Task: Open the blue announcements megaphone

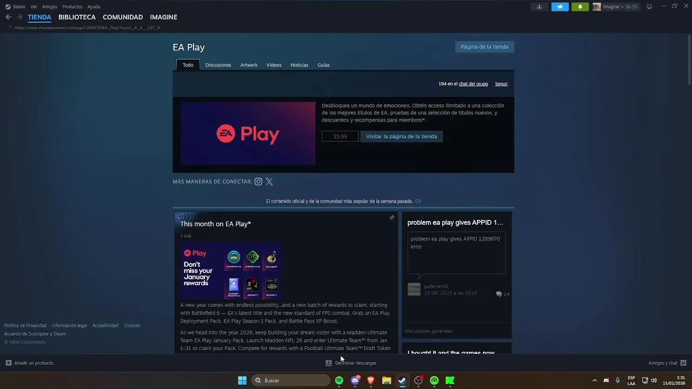Action: click(x=560, y=6)
